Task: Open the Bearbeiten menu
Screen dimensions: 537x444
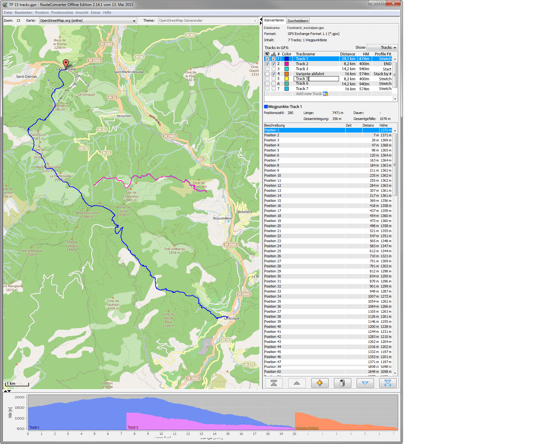Action: 24,13
